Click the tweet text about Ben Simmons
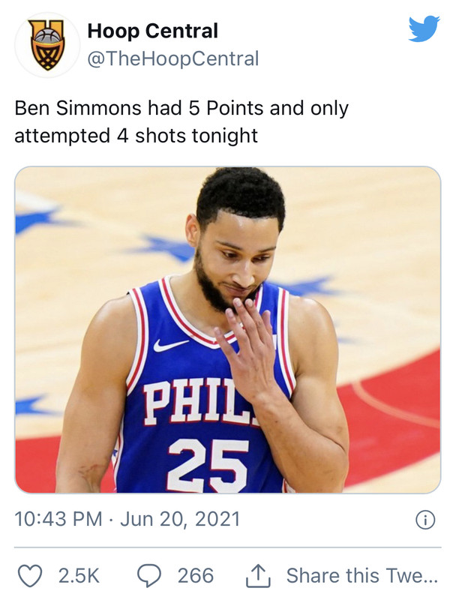Screen dimensions: 456x600 [x=181, y=121]
